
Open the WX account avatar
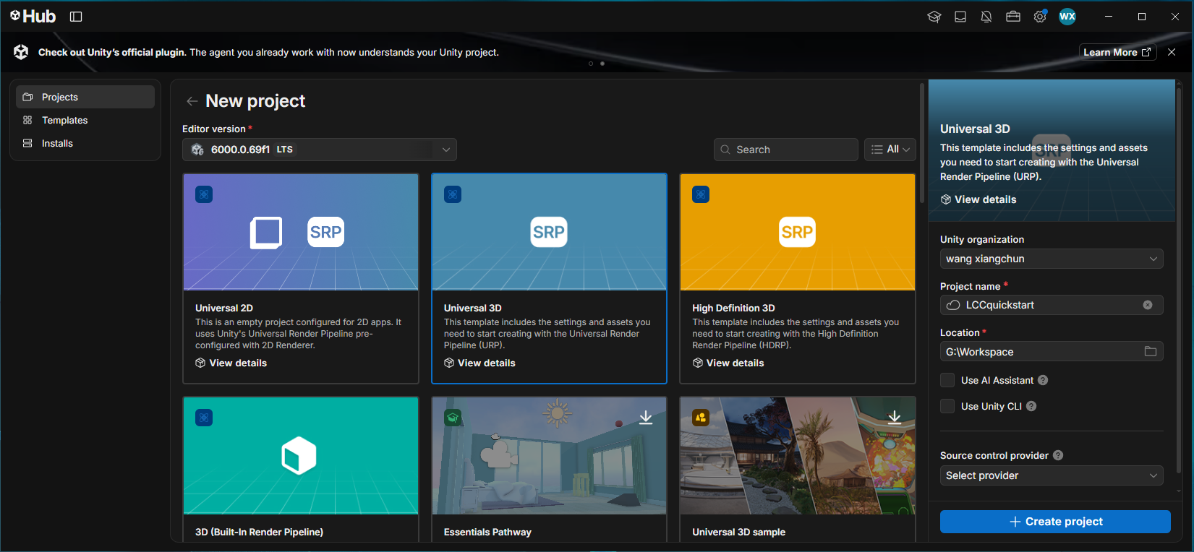coord(1067,17)
